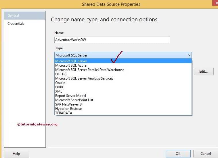Choose Report Server Model option
Image resolution: width=218 pixels, height=158 pixels.
(x=123, y=96)
